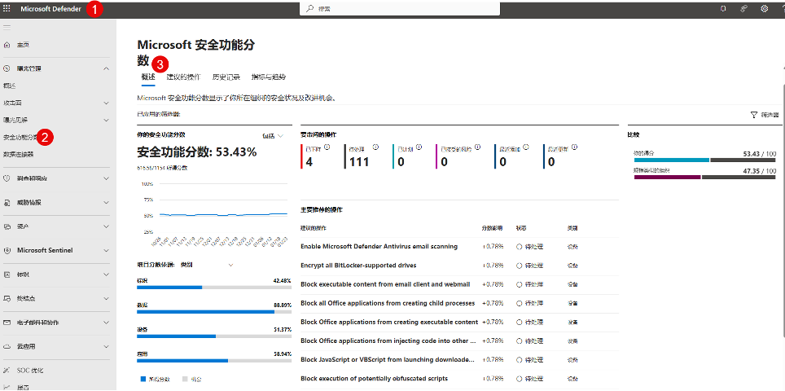Open 概述 under 曝光管理 in sidebar

(x=10, y=86)
